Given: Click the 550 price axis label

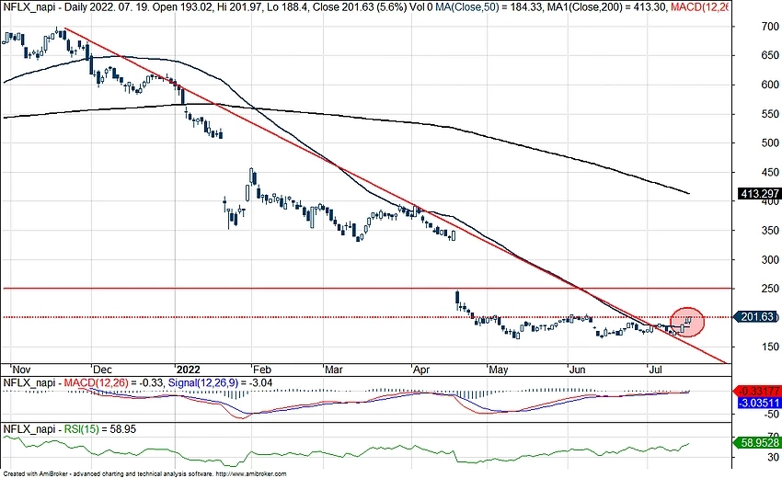Looking at the screenshot, I should 770,114.
